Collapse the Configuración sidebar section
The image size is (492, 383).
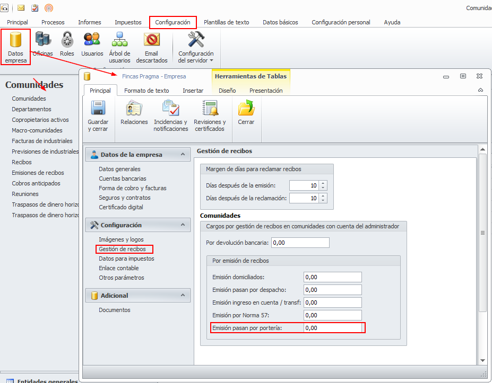click(x=183, y=225)
